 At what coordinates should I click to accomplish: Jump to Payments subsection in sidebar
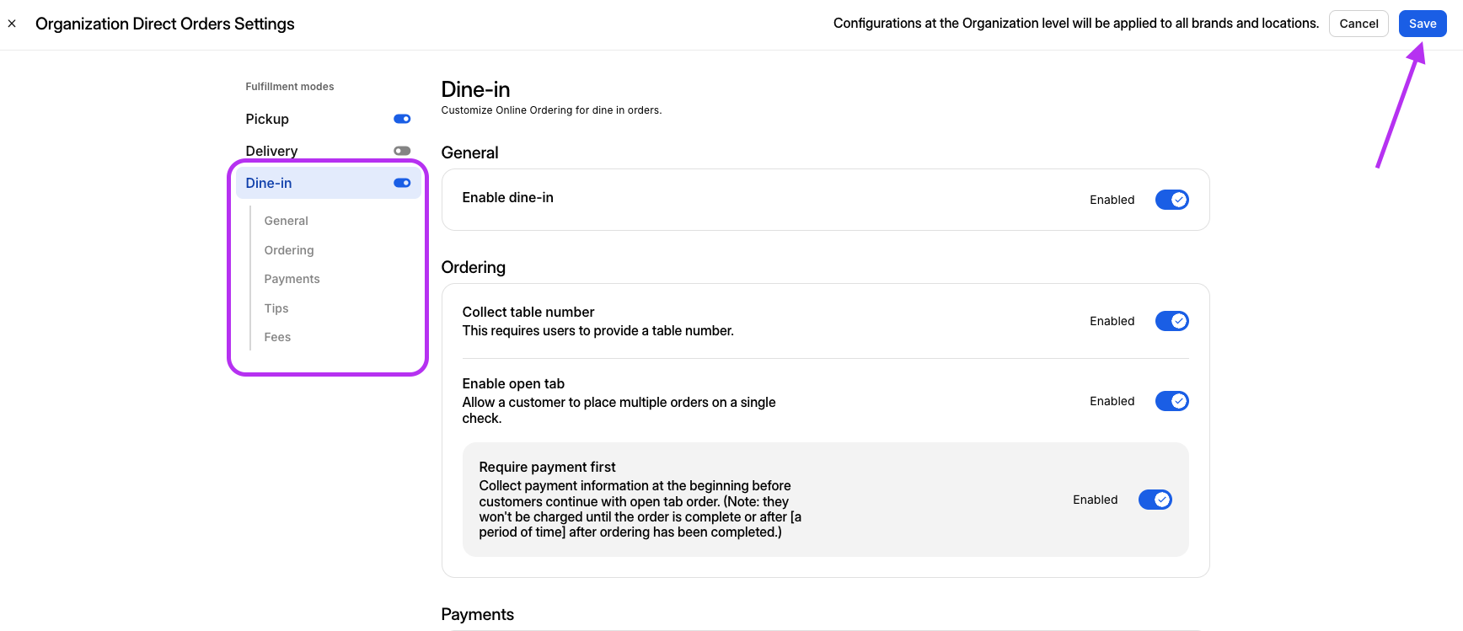(x=292, y=279)
